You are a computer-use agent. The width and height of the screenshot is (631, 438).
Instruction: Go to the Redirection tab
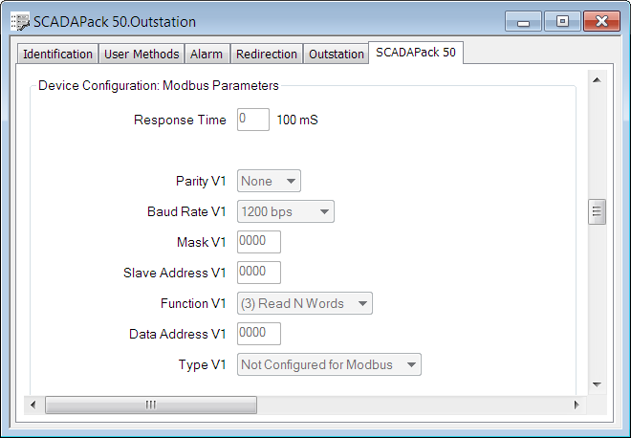click(267, 54)
